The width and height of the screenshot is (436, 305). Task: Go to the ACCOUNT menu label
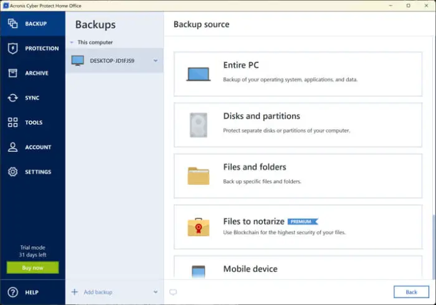pos(38,148)
